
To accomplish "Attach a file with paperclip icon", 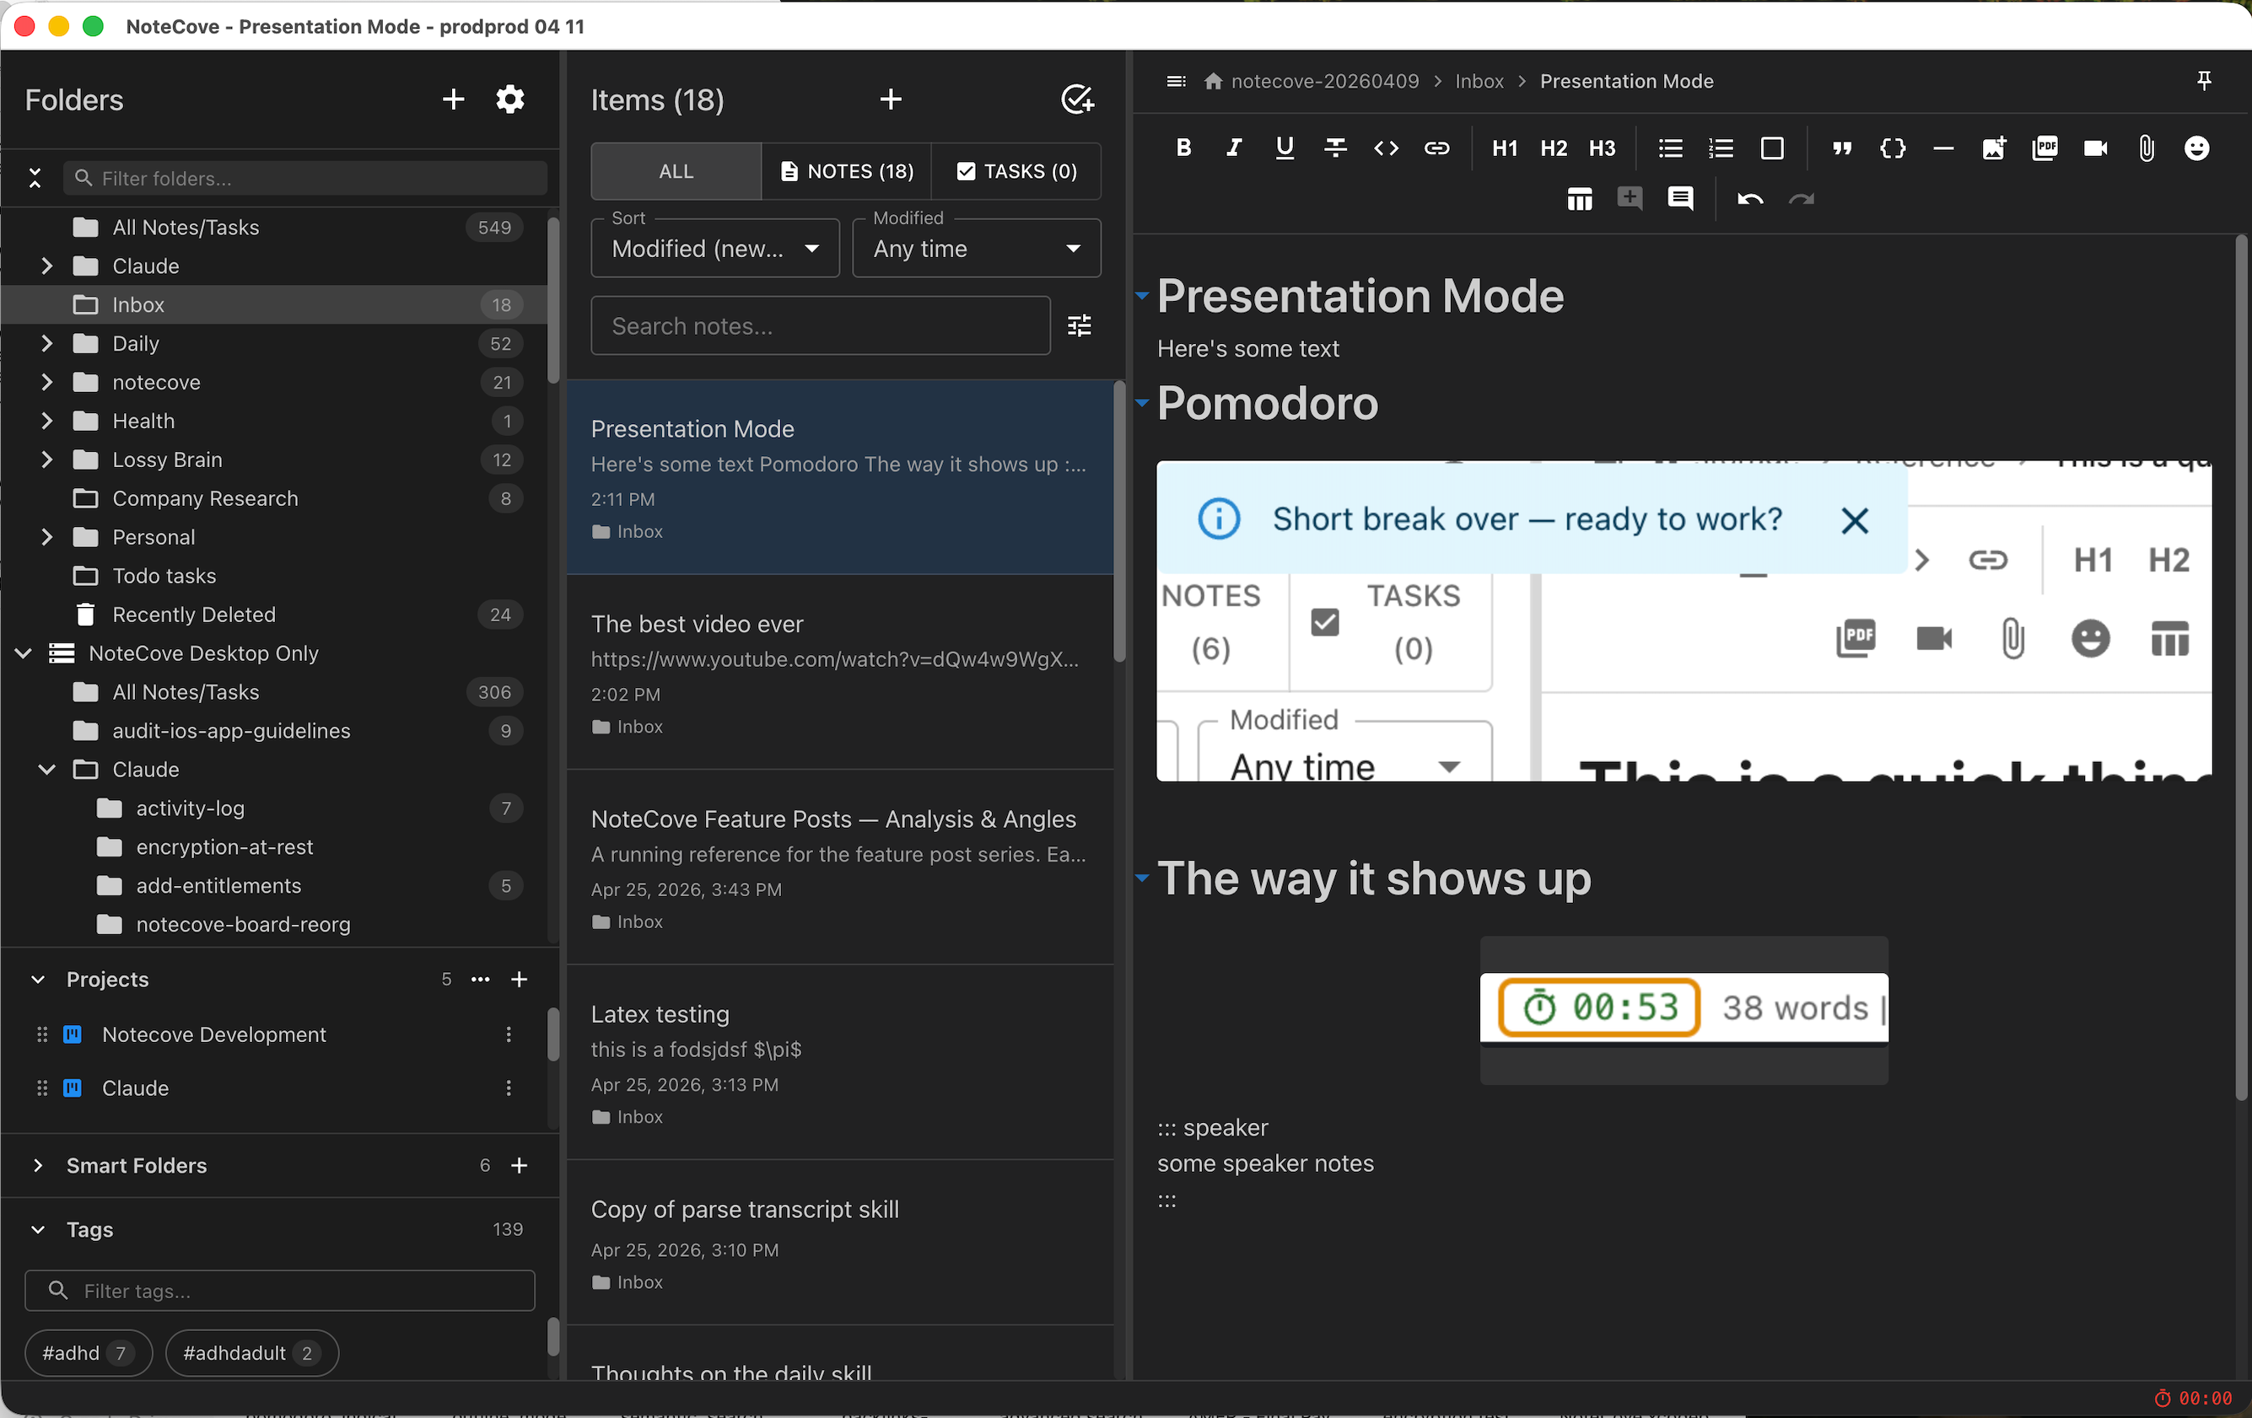I will click(x=2146, y=148).
